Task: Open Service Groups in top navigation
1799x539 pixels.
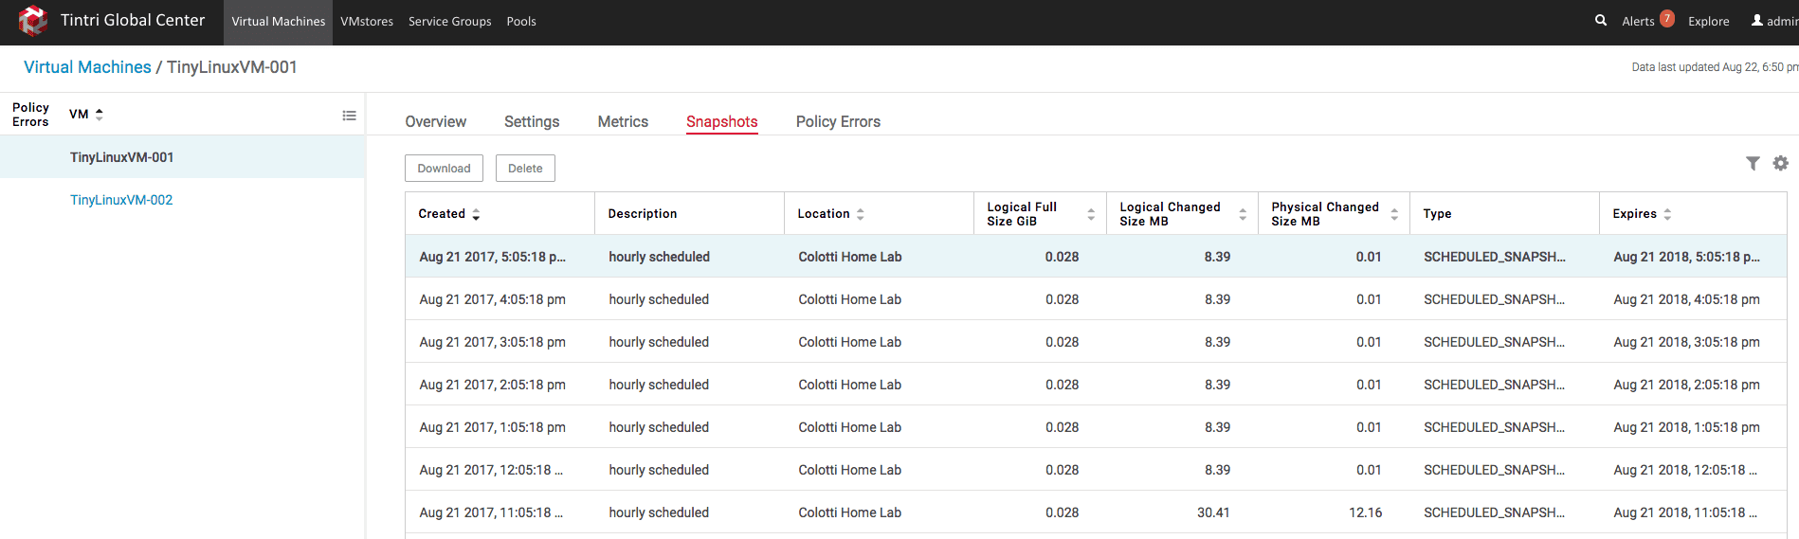Action: [x=449, y=22]
